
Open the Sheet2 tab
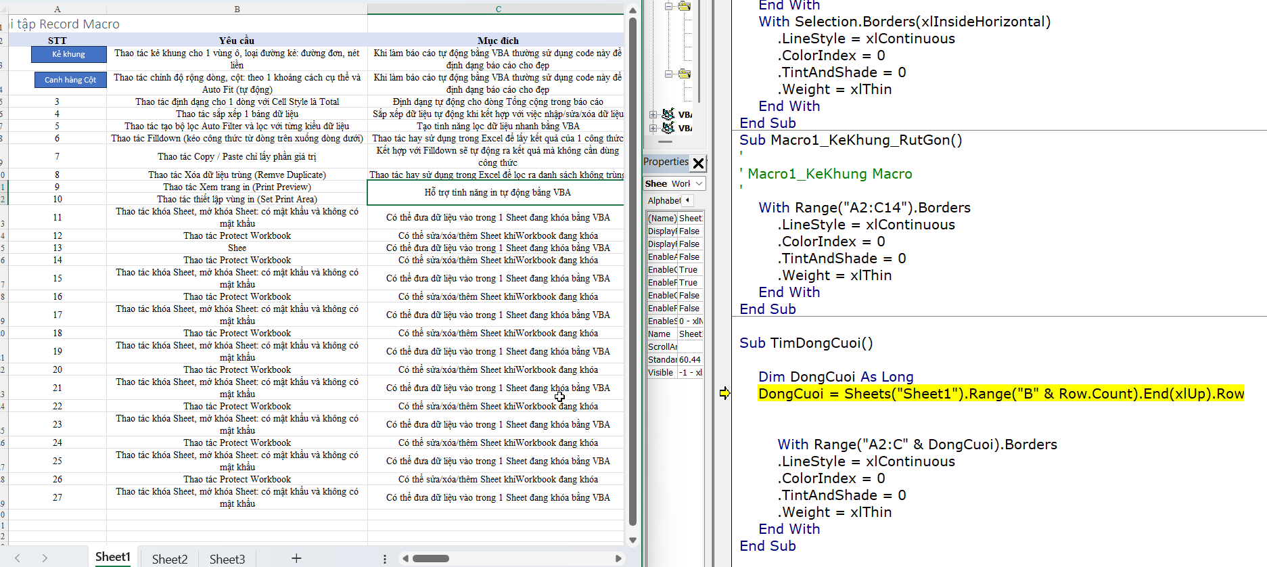(170, 559)
